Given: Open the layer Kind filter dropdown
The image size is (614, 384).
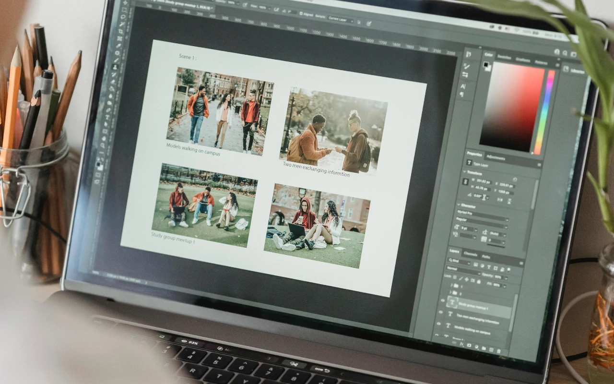Looking at the screenshot, I should [458, 262].
